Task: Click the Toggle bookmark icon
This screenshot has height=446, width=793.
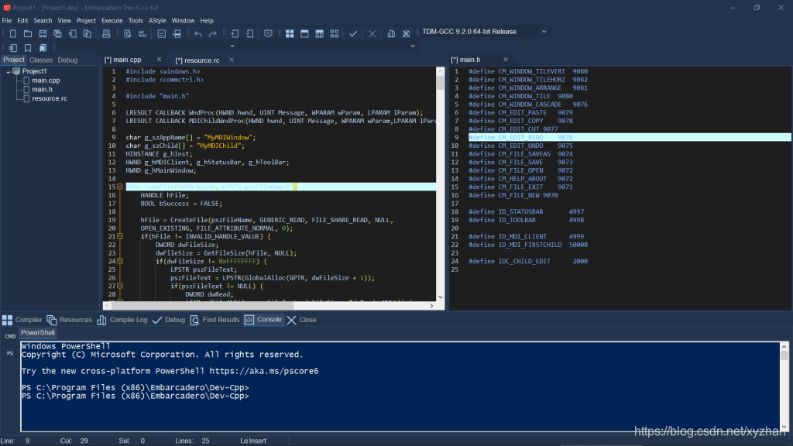Action: click(x=28, y=48)
